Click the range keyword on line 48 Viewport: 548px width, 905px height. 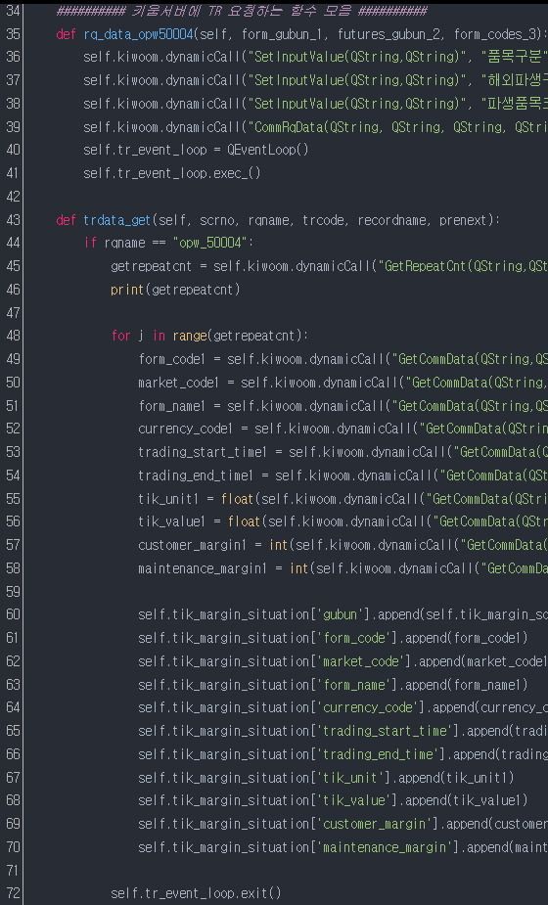coord(190,336)
